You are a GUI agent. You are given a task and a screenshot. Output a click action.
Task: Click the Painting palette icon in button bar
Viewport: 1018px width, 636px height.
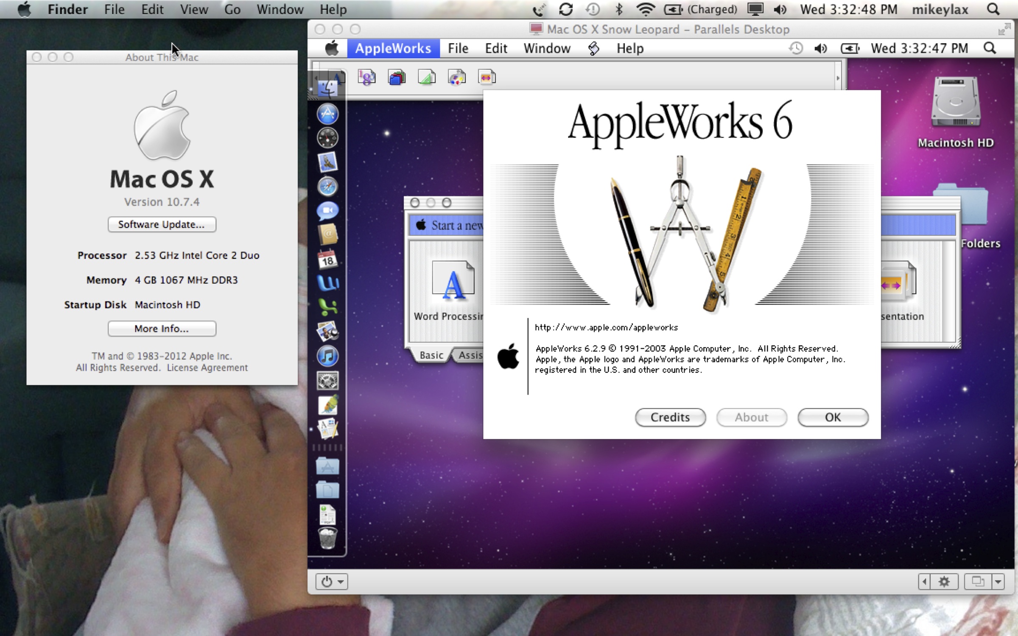click(457, 78)
